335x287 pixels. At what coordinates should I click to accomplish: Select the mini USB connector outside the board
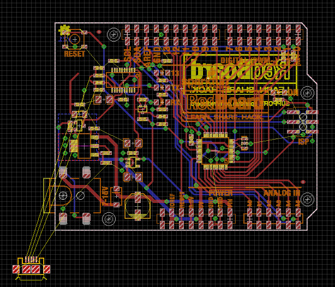(x=31, y=268)
